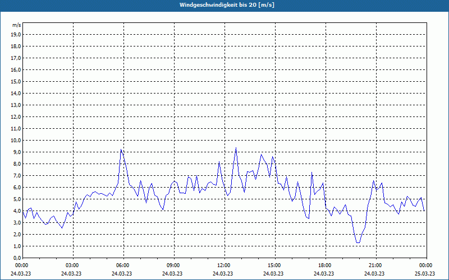Pick the 15:00 time label
Screen dimensions: 449x280
coord(275,265)
